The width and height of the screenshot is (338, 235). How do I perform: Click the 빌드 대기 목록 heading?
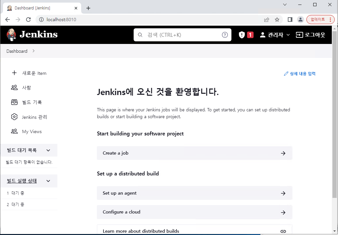click(22, 150)
